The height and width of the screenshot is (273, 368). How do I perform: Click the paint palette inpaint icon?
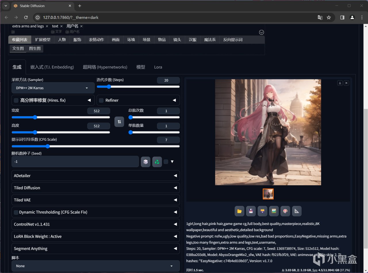pyautogui.click(x=285, y=211)
